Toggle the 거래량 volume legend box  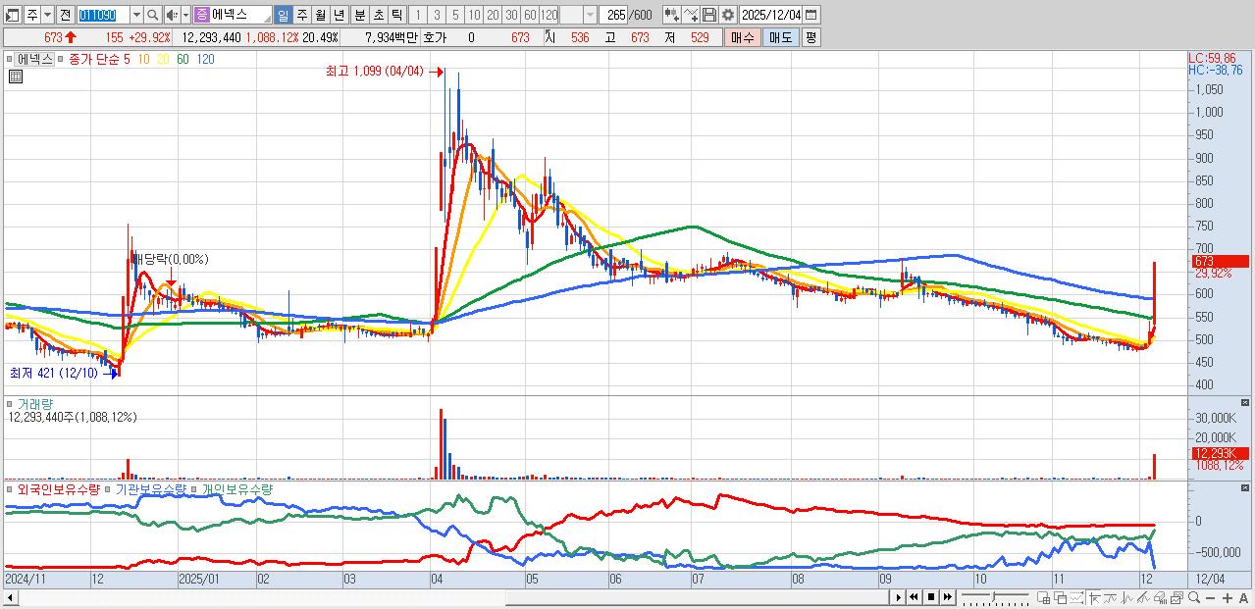11,403
